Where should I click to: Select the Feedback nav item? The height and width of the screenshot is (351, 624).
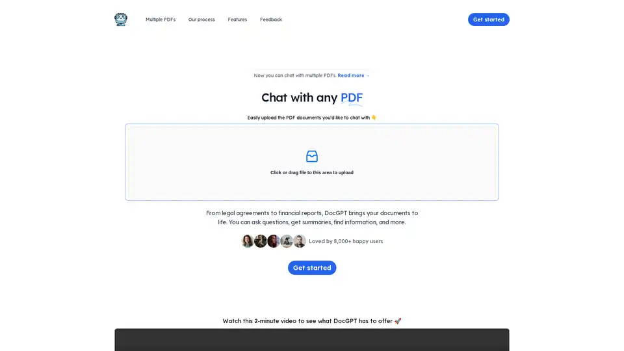point(271,19)
